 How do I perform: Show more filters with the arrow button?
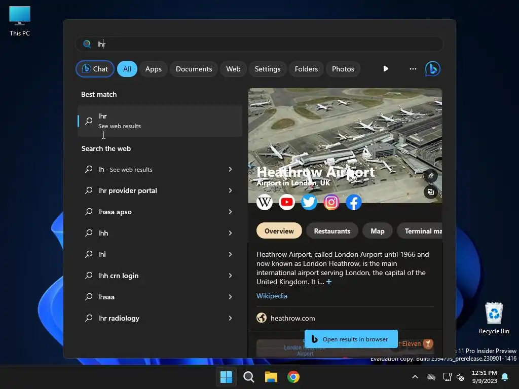click(386, 69)
